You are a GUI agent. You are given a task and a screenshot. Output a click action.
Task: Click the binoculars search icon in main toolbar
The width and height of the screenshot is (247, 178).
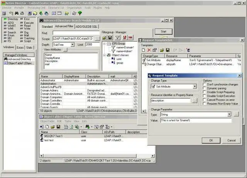17,13
